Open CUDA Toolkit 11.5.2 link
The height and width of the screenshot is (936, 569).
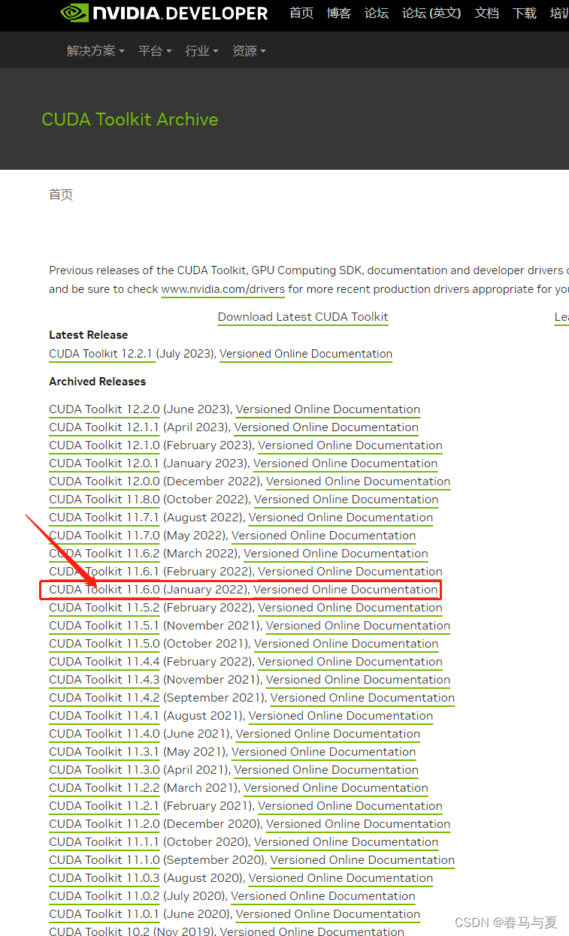point(104,608)
